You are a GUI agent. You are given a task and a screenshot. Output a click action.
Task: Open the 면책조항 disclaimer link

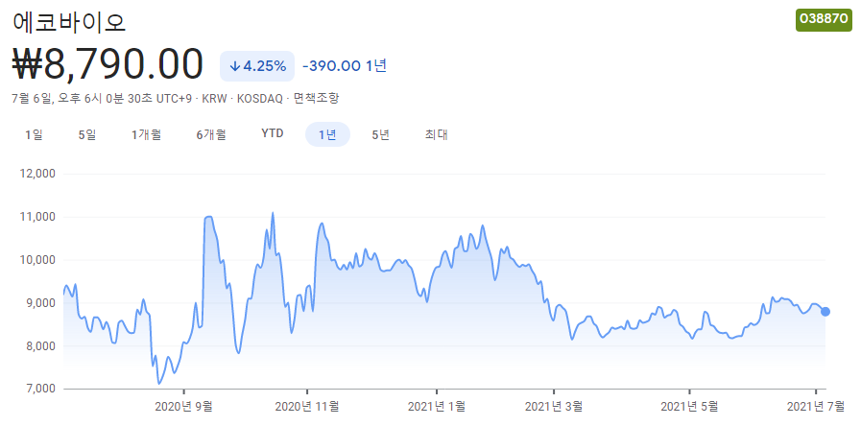[317, 99]
